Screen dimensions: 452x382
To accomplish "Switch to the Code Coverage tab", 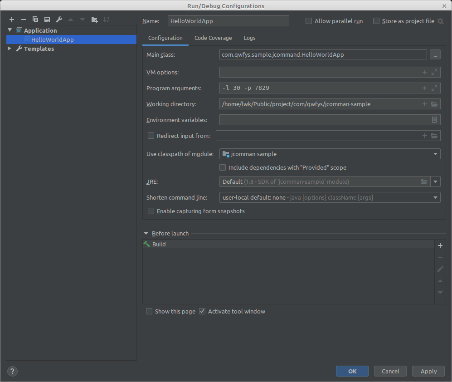I will pos(213,38).
